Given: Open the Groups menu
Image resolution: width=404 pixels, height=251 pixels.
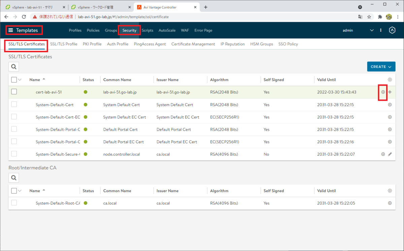Looking at the screenshot, I should [x=111, y=30].
